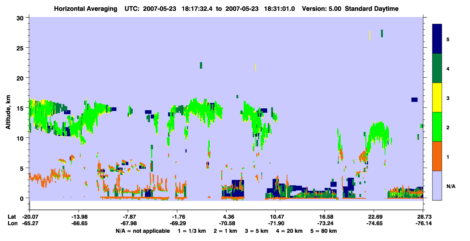This screenshot has height=241, width=470.
Task: Click the colorbar label 2
Action: (448, 127)
